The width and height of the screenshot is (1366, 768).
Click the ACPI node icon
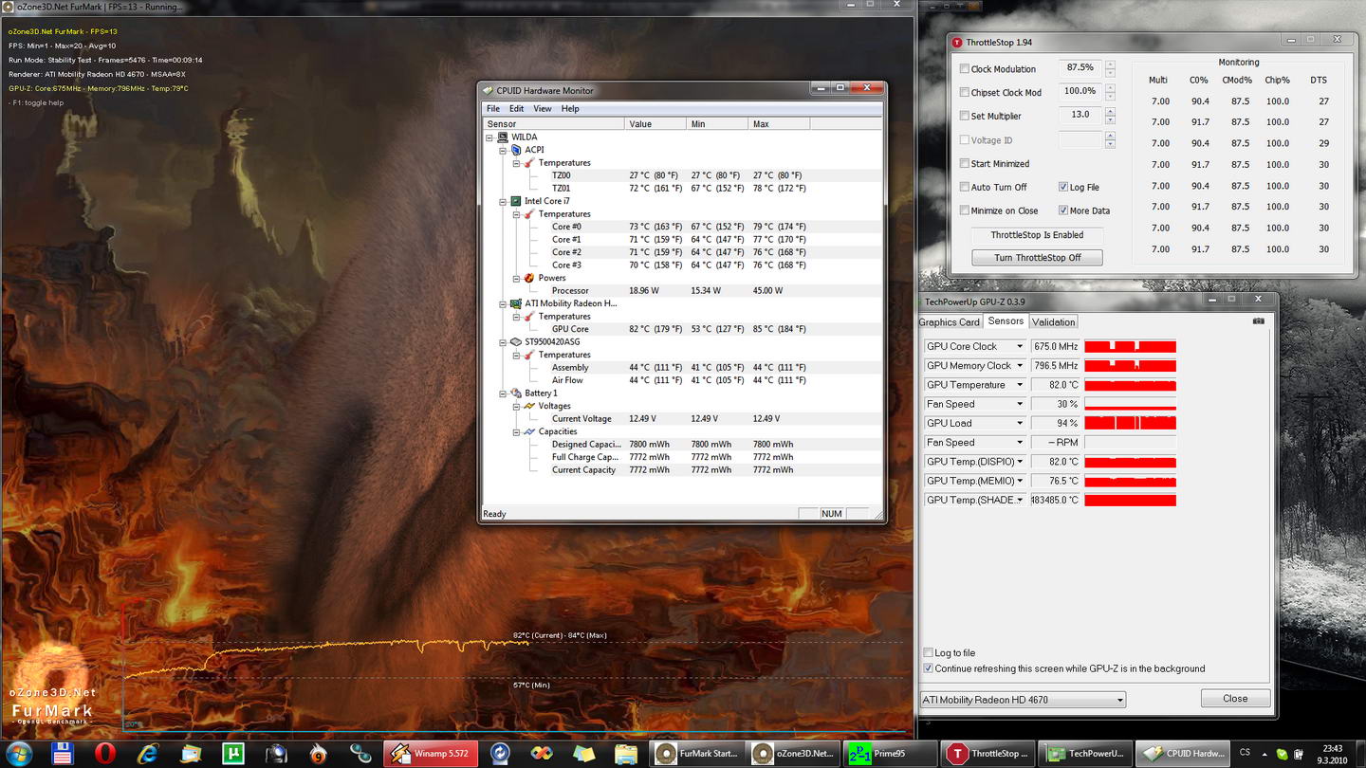pos(516,150)
